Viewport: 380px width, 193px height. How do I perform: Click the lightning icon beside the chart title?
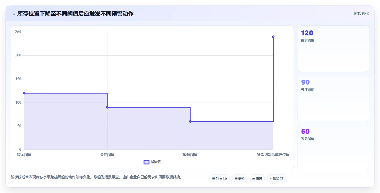[x=13, y=14]
